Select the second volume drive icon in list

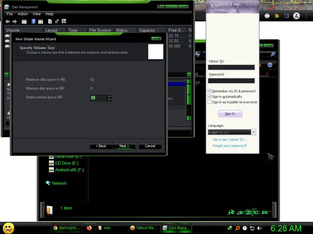(7, 41)
